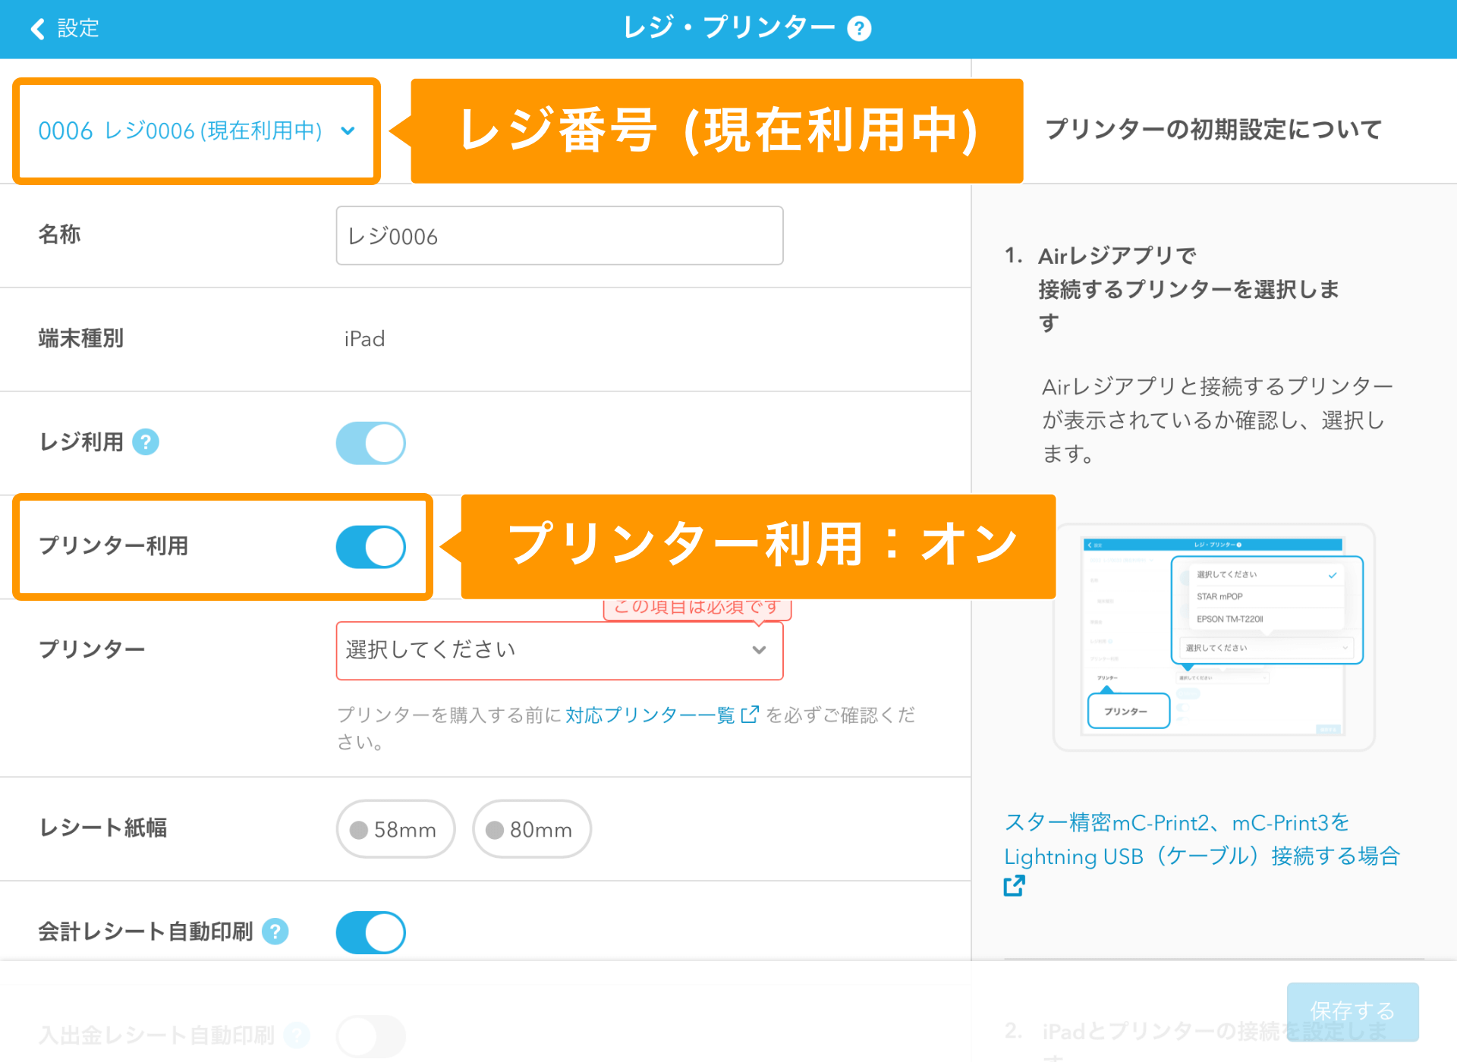Select the 58mm receipt paper width option

pyautogui.click(x=395, y=829)
